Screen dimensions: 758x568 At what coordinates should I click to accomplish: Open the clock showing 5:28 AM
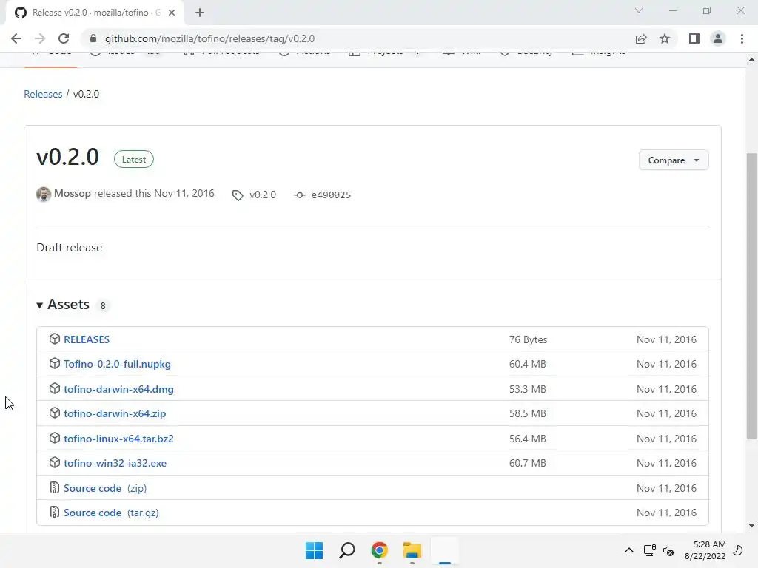coord(705,550)
